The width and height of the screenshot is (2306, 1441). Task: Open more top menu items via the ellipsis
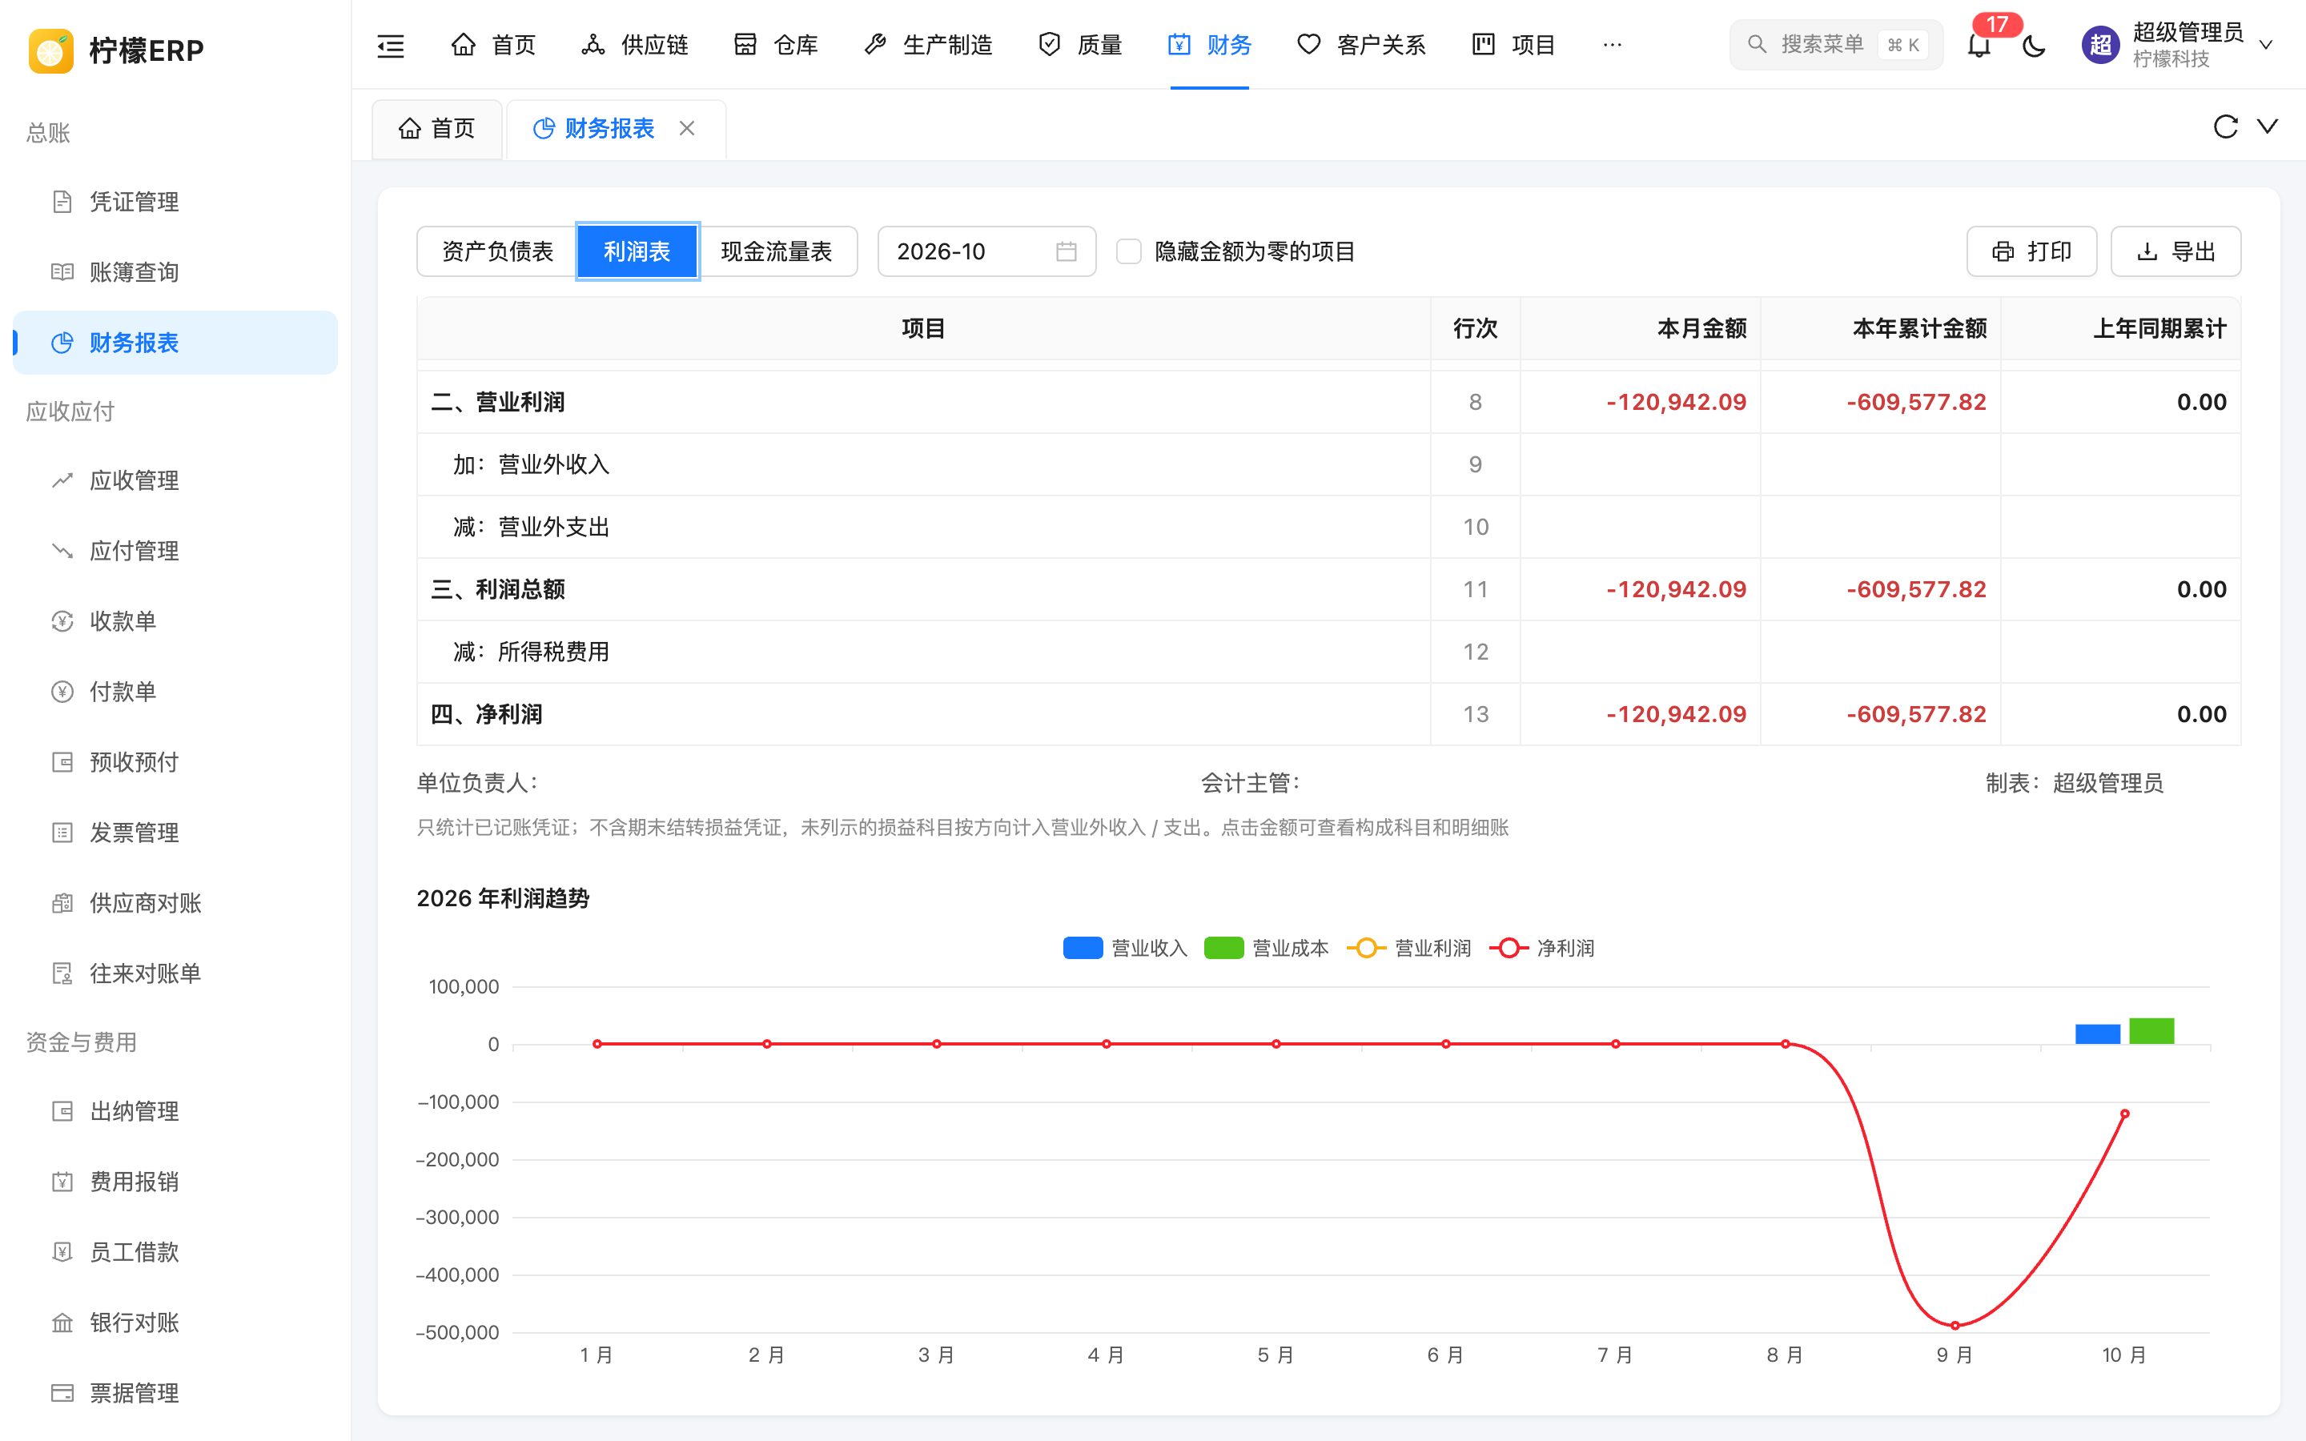coord(1613,45)
